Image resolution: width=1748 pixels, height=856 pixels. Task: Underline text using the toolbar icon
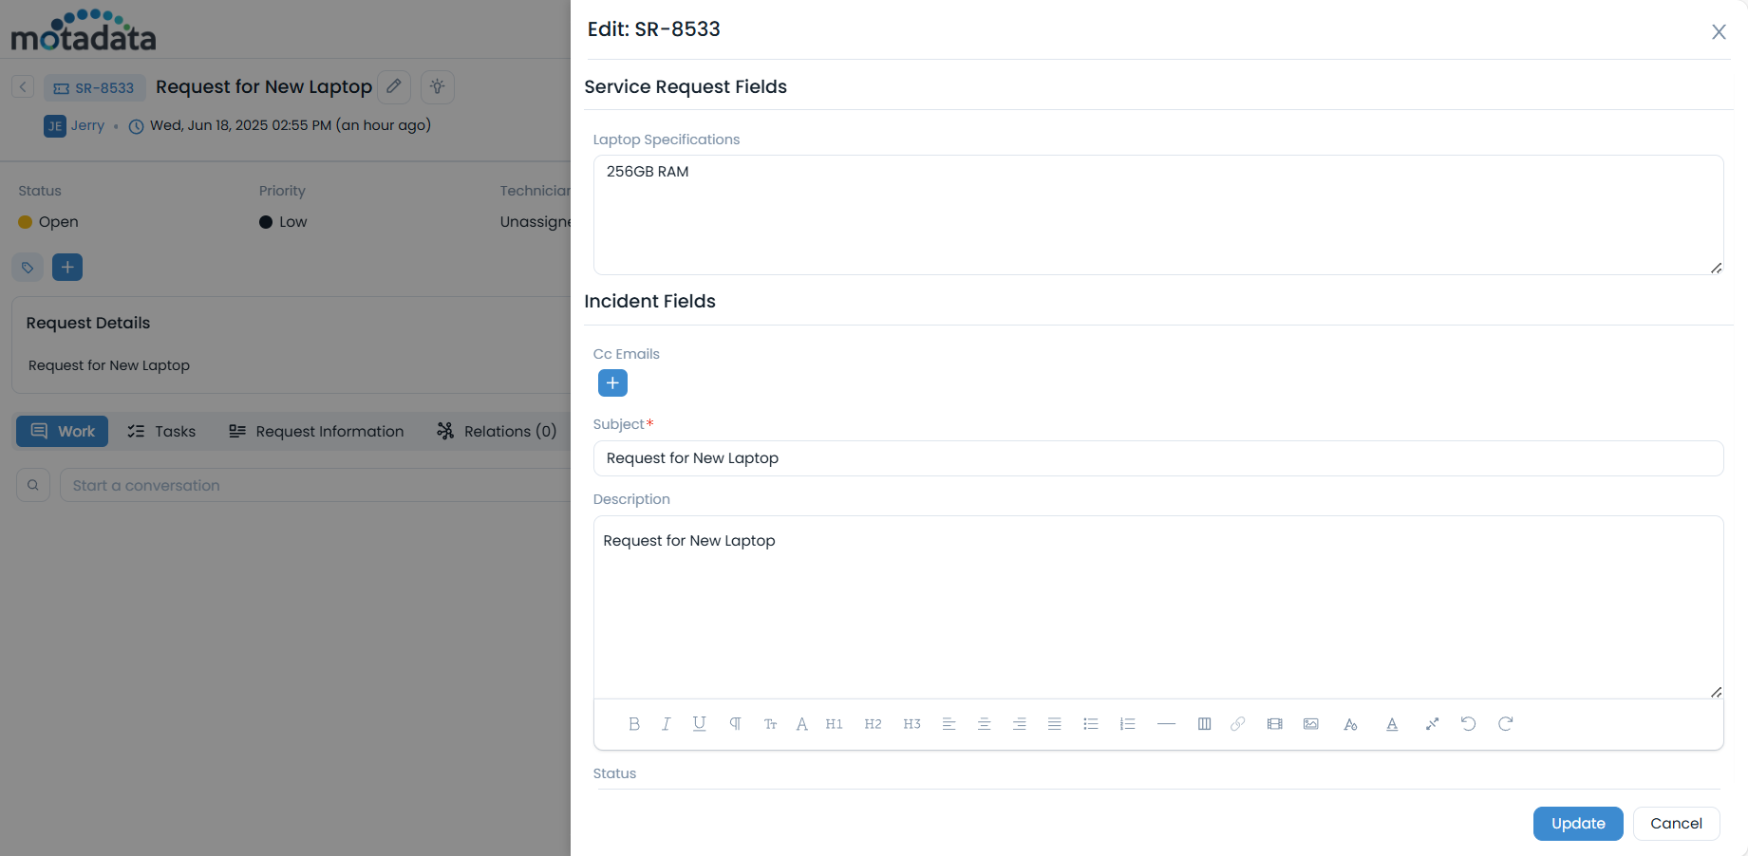700,724
